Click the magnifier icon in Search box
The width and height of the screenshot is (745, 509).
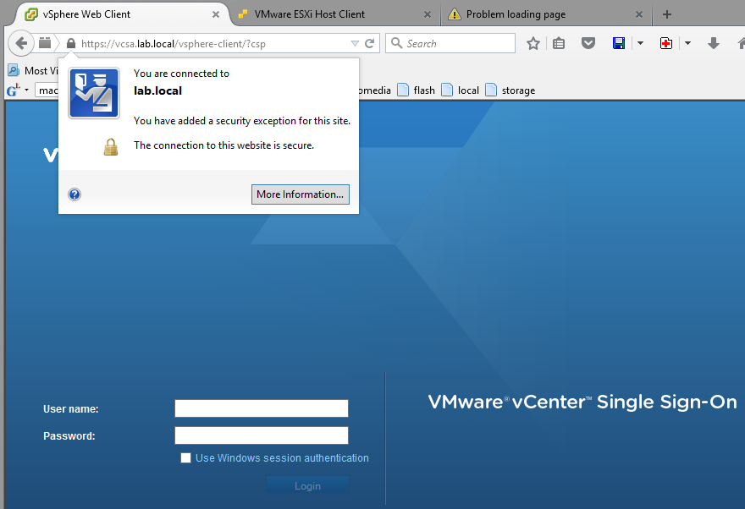coord(397,43)
